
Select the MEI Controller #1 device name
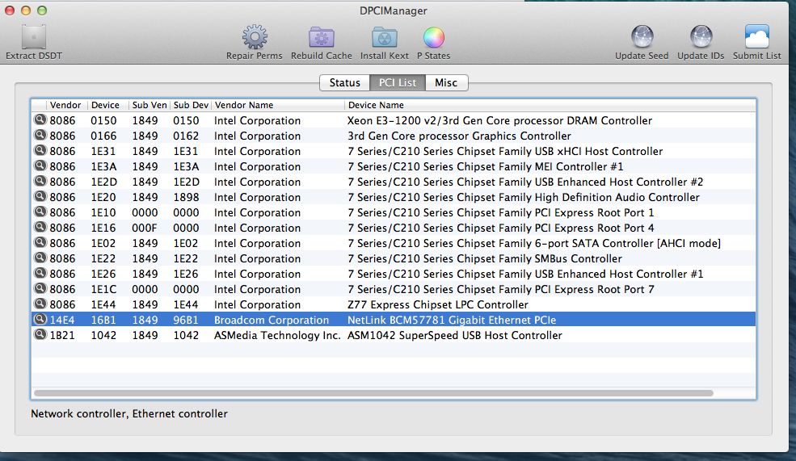[x=486, y=166]
